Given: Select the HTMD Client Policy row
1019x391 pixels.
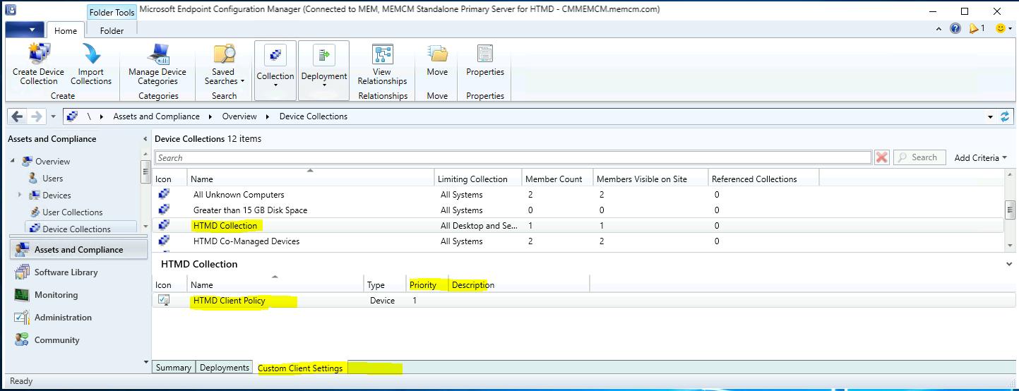Looking at the screenshot, I should [x=585, y=301].
